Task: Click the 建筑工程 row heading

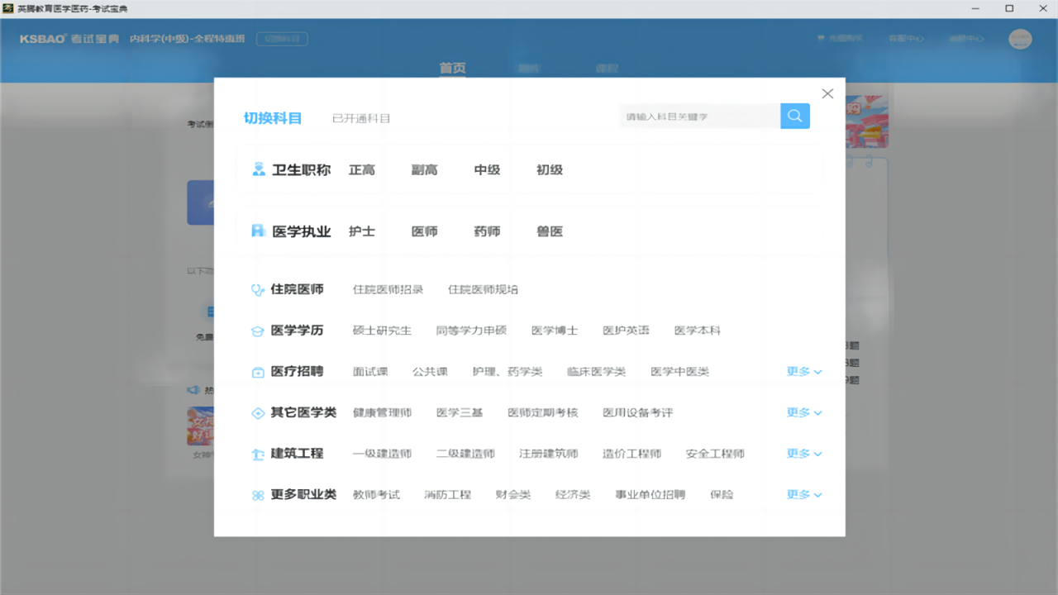Action: coord(297,454)
